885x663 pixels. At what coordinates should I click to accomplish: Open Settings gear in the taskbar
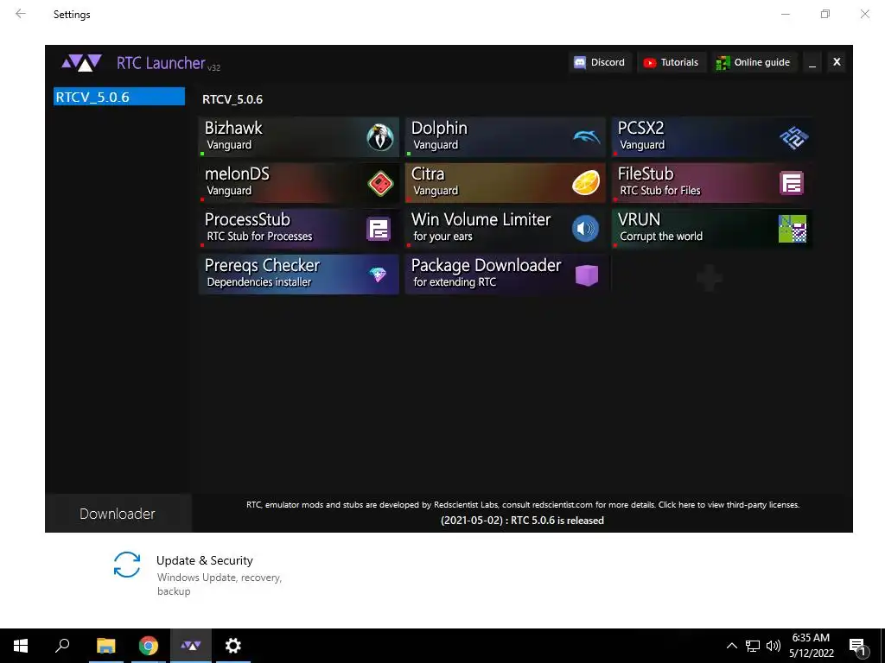coord(233,646)
